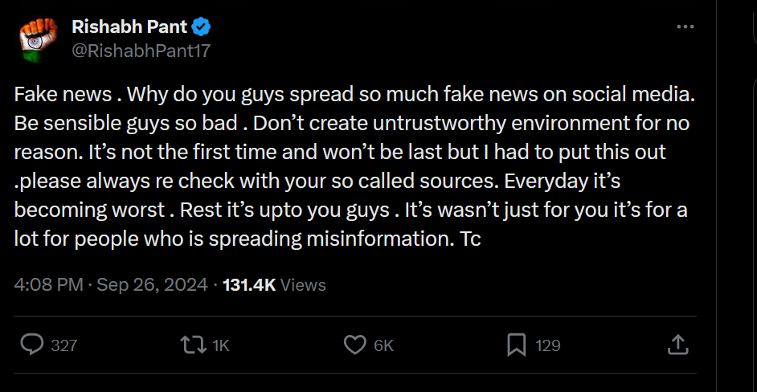The height and width of the screenshot is (392, 757).
Task: Click the blue verified badge
Action: [201, 27]
